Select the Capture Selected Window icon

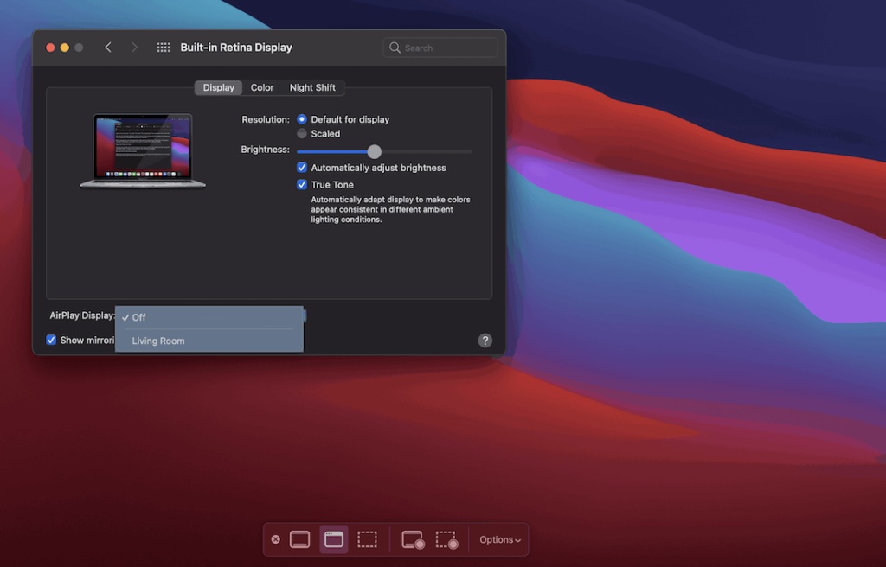333,538
